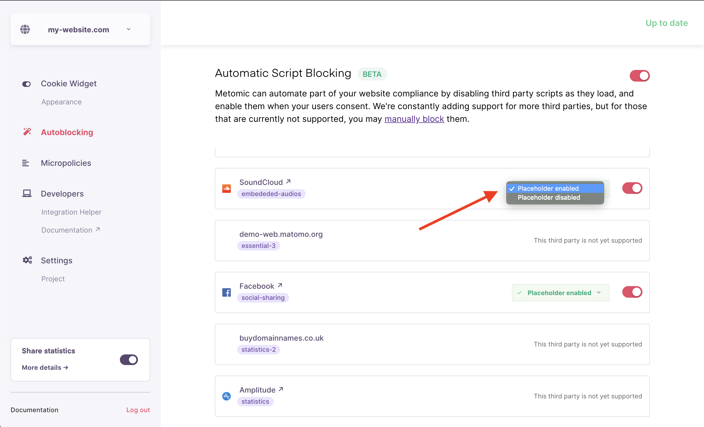Click the Facebook logo icon
The height and width of the screenshot is (427, 704).
[x=227, y=292]
